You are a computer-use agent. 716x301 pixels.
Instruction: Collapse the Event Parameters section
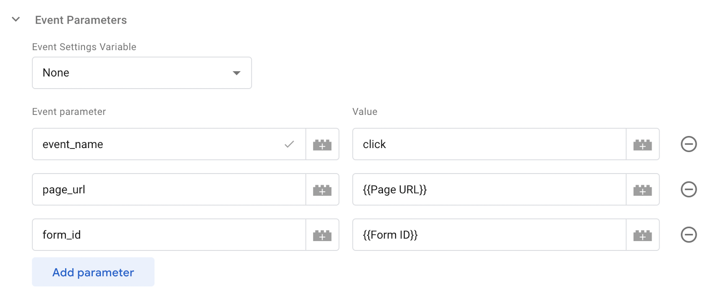(16, 20)
